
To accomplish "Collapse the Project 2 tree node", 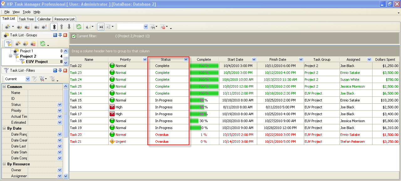I will pyautogui.click(x=10, y=56).
